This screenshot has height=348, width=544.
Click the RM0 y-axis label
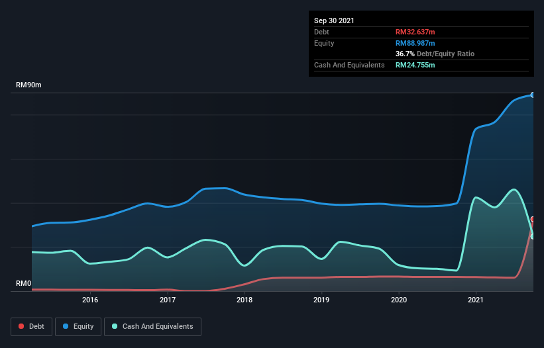pos(24,283)
